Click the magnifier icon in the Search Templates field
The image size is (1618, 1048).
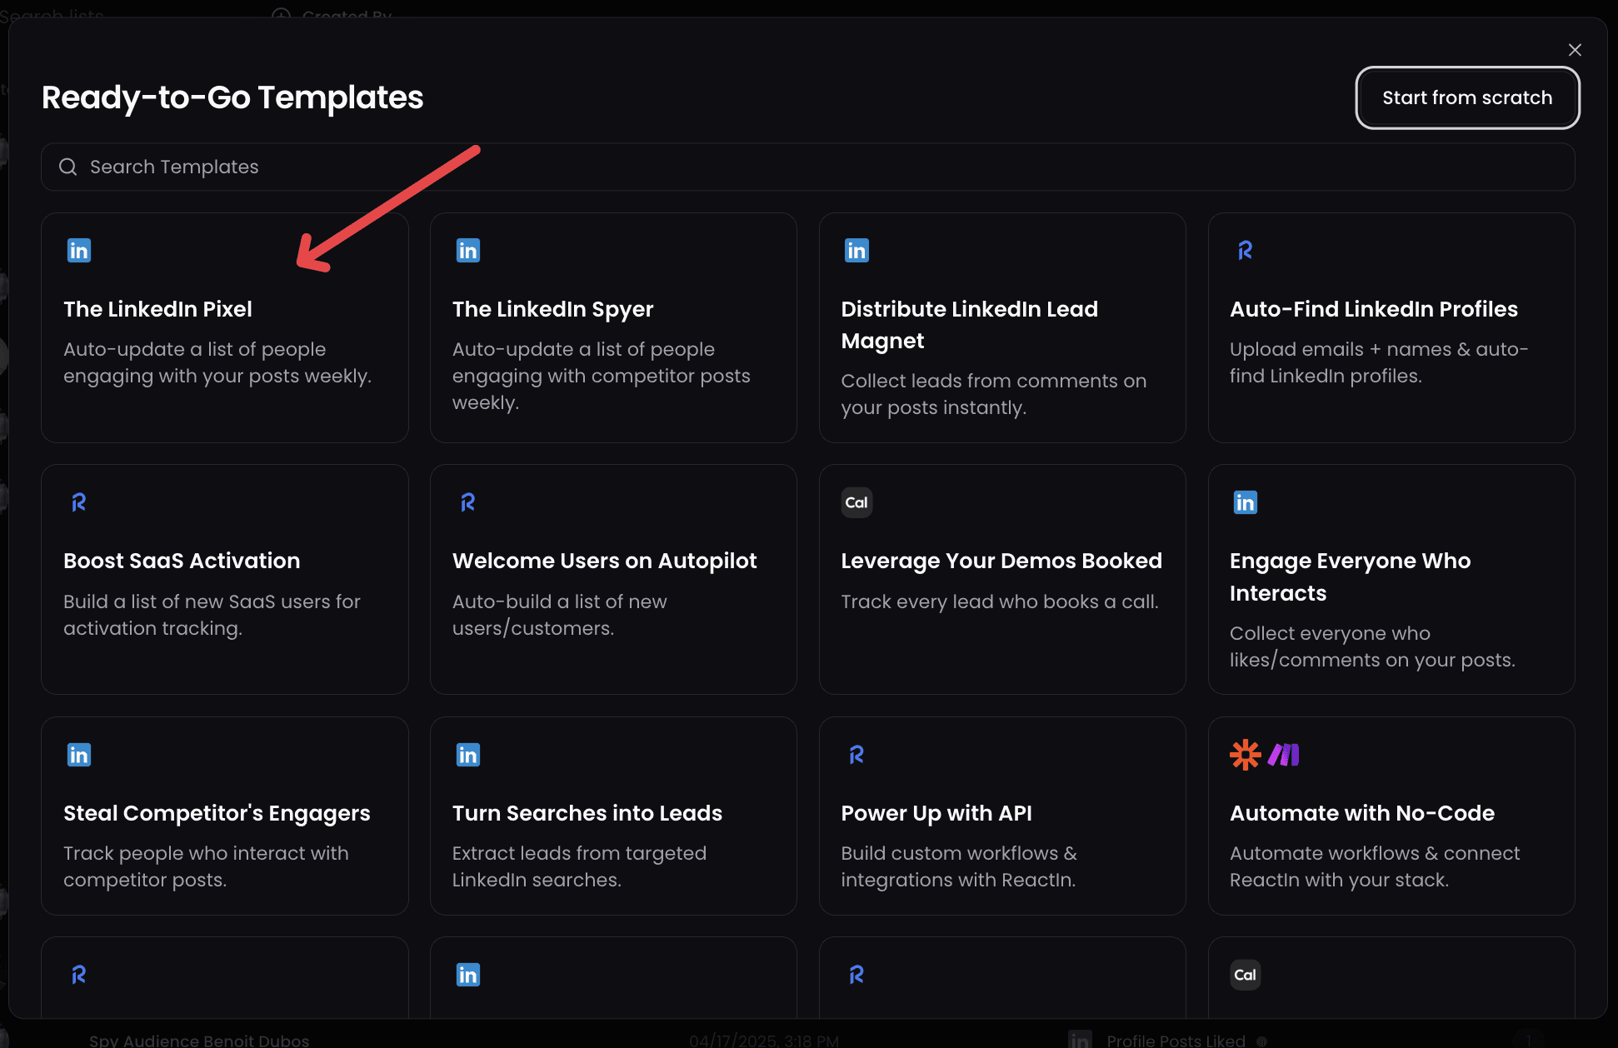pos(68,167)
